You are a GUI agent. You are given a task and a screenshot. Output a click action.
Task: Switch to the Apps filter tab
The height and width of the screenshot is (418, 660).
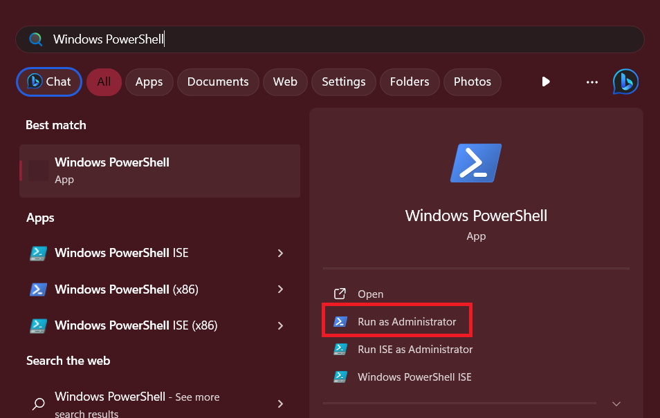click(149, 82)
